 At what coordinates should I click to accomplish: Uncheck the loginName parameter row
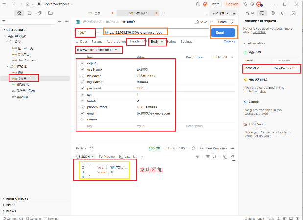point(82,82)
